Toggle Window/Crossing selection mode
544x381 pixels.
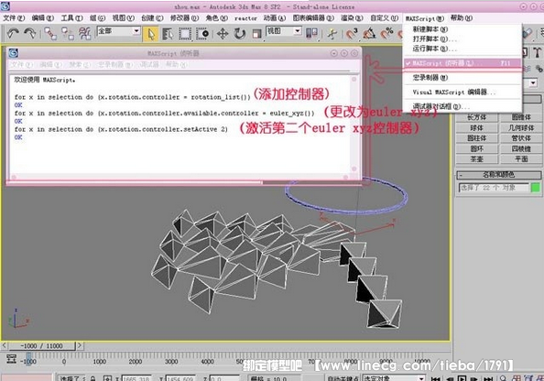(202, 34)
